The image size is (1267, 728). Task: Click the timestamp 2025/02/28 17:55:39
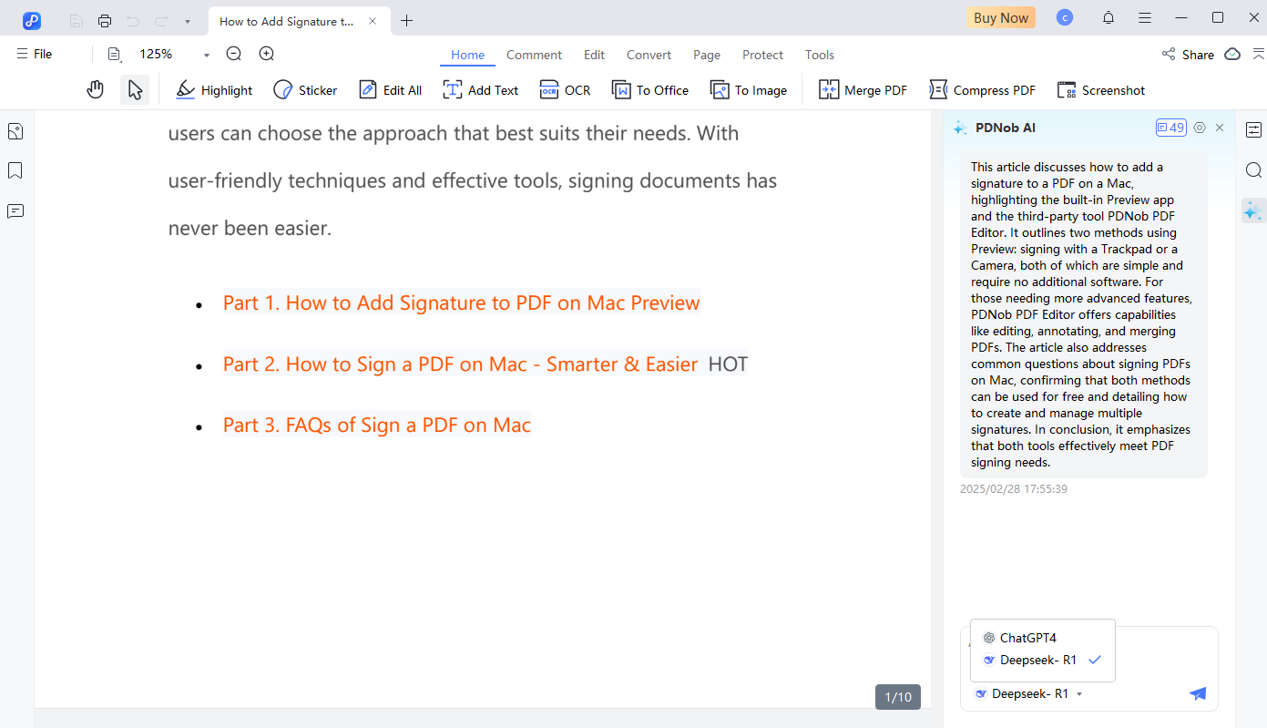tap(1014, 489)
